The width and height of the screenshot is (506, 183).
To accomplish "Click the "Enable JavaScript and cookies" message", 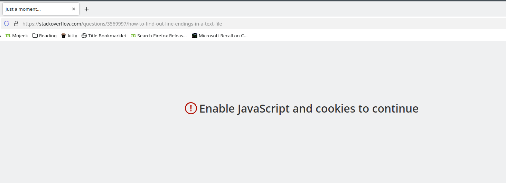I will pos(309,108).
